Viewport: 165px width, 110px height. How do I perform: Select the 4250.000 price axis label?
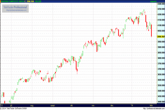tap(161, 9)
